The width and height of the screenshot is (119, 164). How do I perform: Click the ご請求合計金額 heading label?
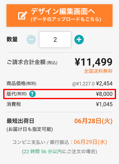pos(26,62)
